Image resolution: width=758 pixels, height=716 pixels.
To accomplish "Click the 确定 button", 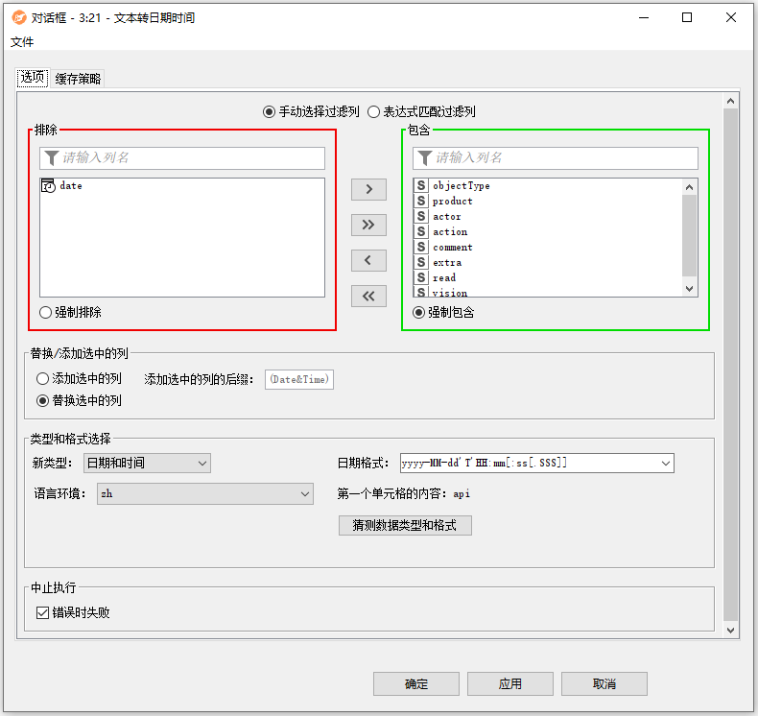I will click(416, 684).
